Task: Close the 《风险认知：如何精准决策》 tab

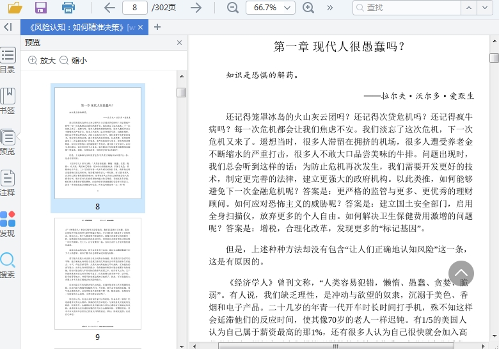Action: pyautogui.click(x=141, y=28)
